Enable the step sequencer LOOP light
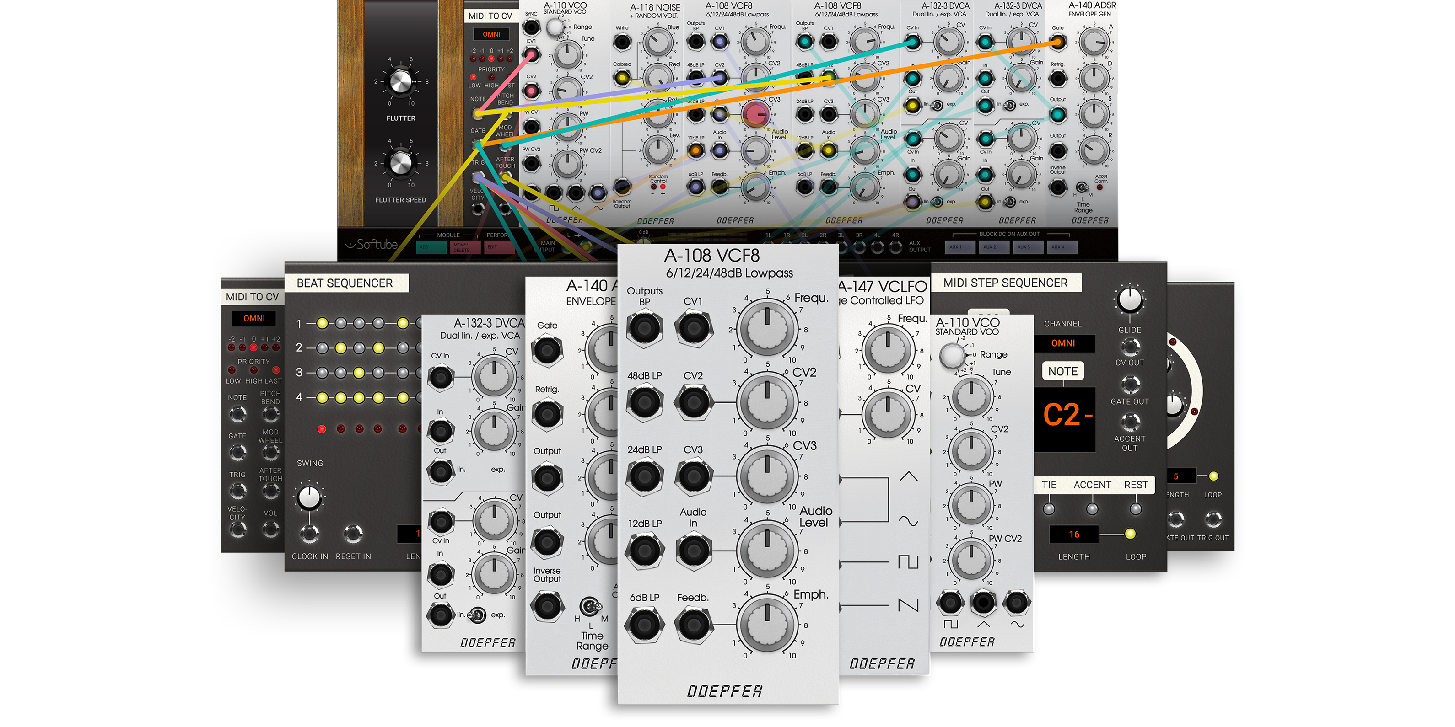 tap(1130, 534)
